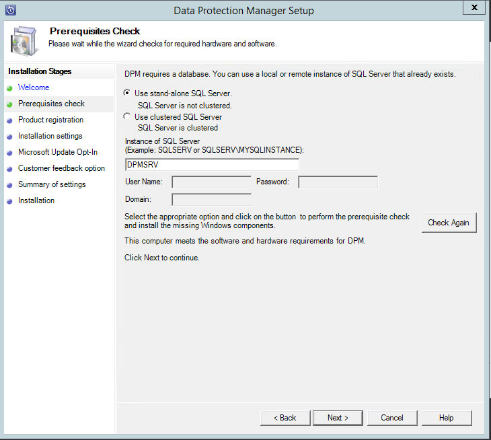Click the 'SQL Server is clustered' text
The image size is (491, 440).
(178, 128)
